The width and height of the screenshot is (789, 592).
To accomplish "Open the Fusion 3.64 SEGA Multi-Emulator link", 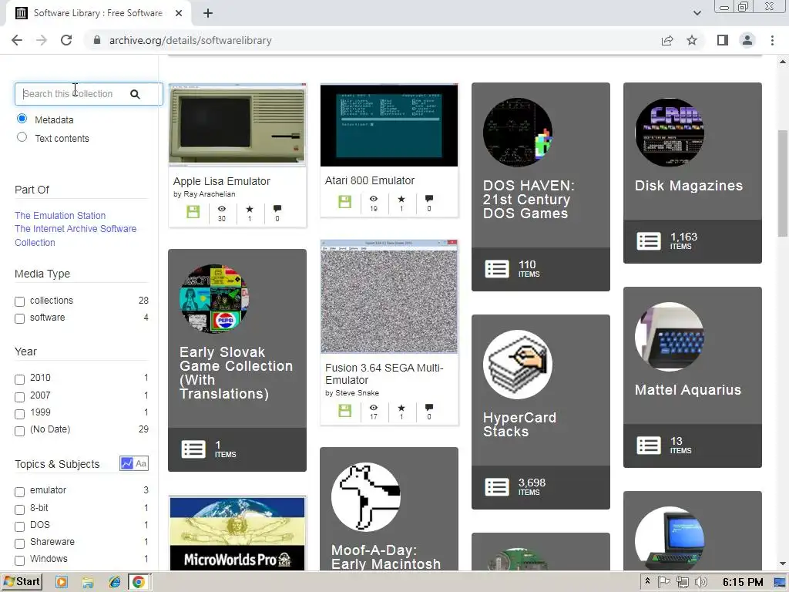I will (x=384, y=374).
